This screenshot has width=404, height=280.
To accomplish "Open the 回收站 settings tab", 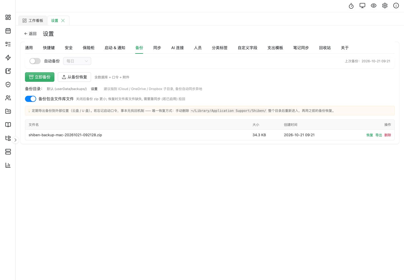I will (325, 48).
